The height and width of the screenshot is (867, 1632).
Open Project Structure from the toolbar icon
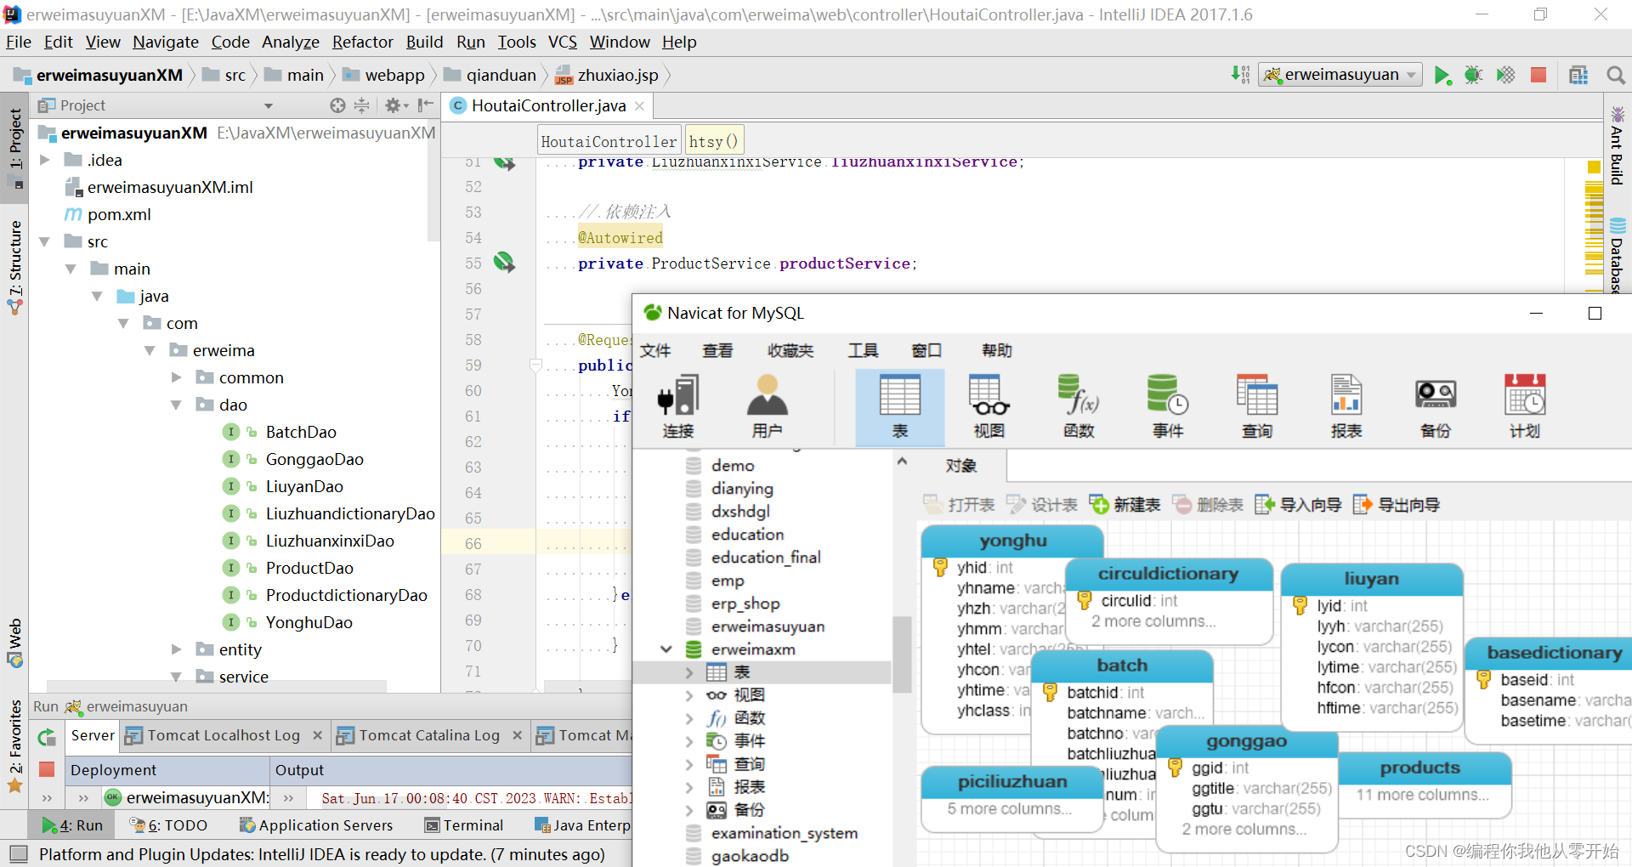pos(1578,75)
